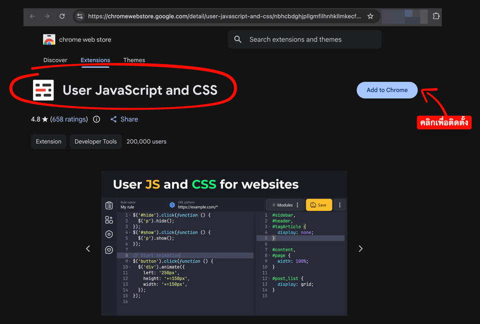This screenshot has width=480, height=324.
Task: Collapse the fold arrow on JS line 4
Action: 130,232
